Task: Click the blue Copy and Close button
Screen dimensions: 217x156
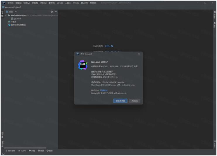Action: click(x=120, y=101)
